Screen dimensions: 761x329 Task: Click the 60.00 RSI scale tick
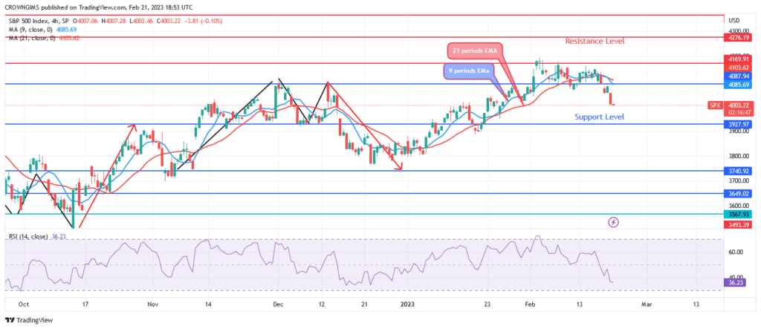tap(736, 252)
